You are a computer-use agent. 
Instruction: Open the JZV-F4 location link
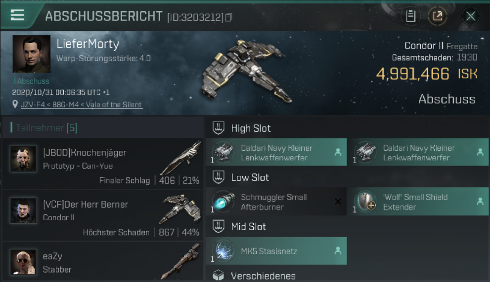point(81,105)
